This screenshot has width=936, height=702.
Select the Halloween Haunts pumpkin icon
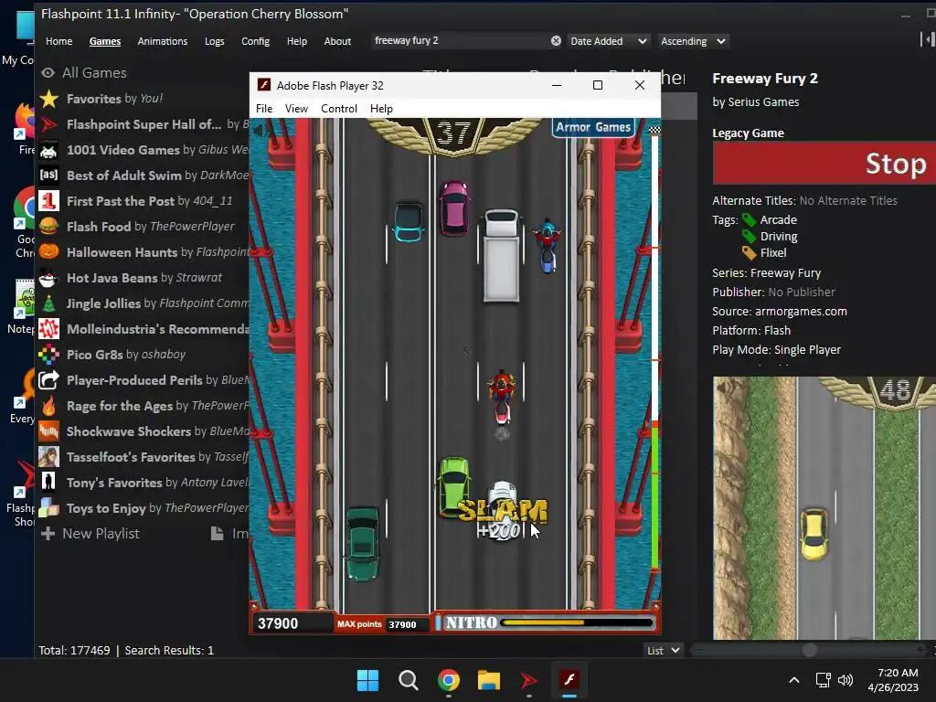click(x=49, y=252)
